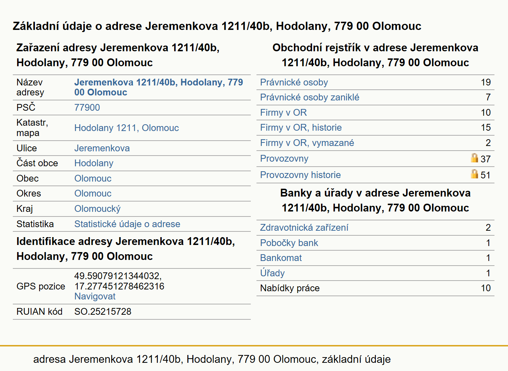Select the Firmy v OR link
The image size is (508, 371).
pos(283,113)
